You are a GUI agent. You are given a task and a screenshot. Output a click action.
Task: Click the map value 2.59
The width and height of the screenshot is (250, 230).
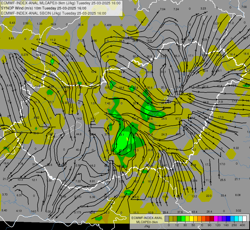[26, 23]
